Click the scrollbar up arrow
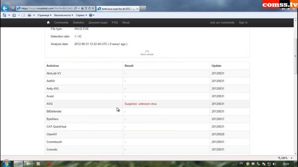This screenshot has height=167, width=298. [295, 20]
